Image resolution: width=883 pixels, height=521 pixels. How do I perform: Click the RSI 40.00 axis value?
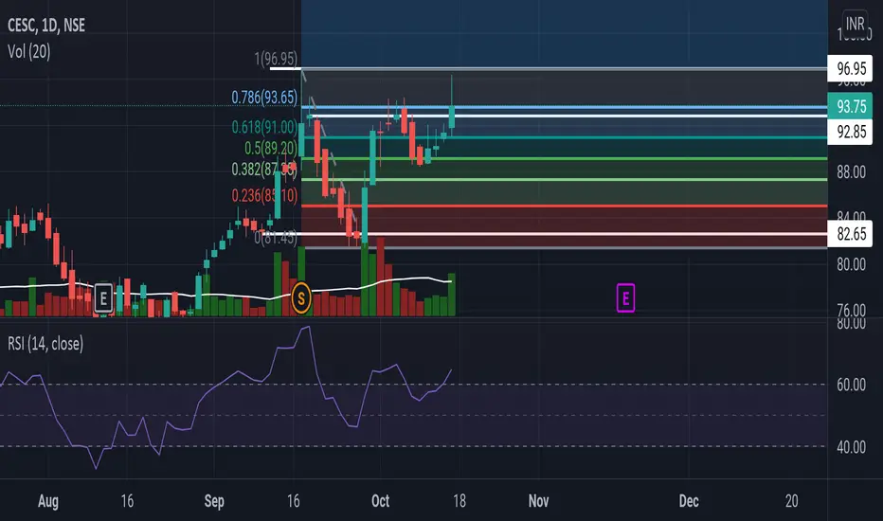(851, 447)
